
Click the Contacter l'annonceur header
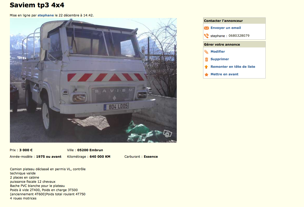tap(234, 21)
